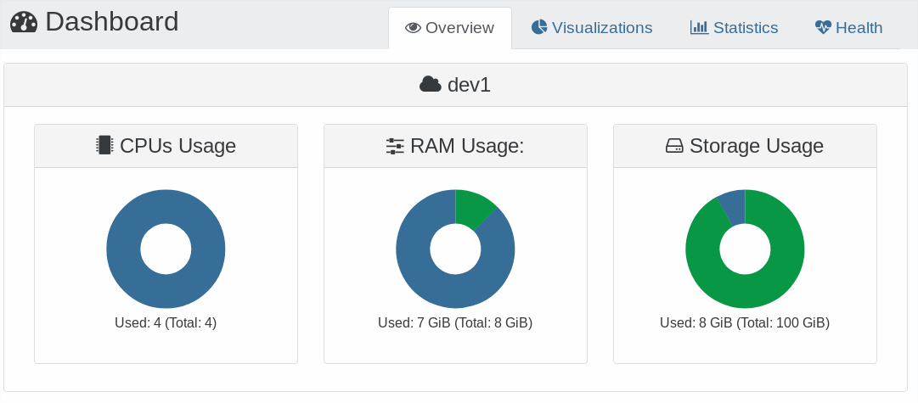Click the bar chart icon beside Statistics
This screenshot has width=918, height=403.
coord(699,27)
